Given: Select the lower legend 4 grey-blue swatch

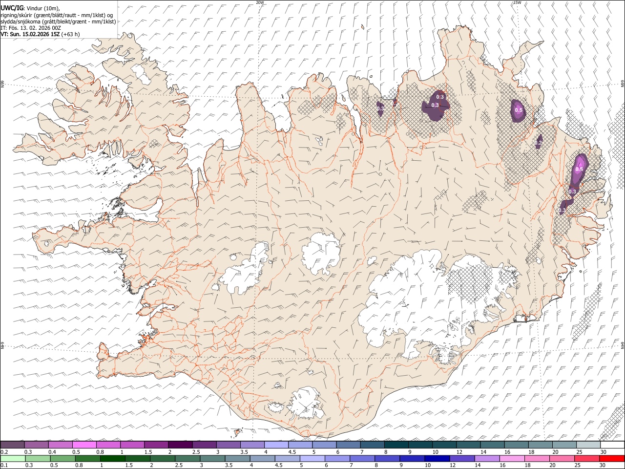Looking at the screenshot, I should click(262, 458).
